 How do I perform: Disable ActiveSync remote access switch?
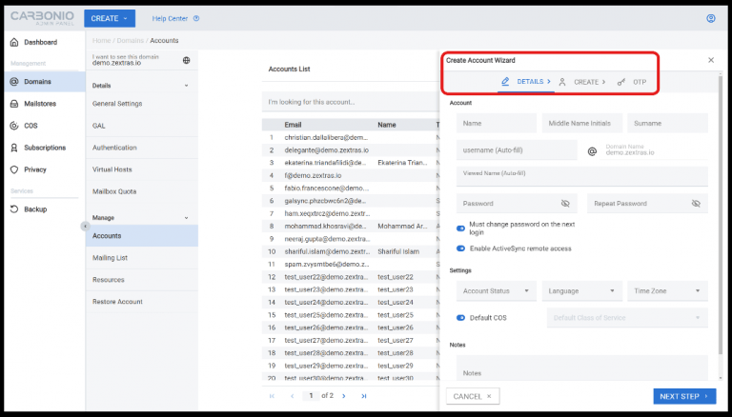pos(461,248)
